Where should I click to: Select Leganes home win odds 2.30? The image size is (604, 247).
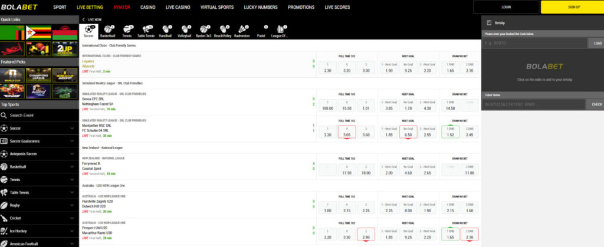[327, 67]
